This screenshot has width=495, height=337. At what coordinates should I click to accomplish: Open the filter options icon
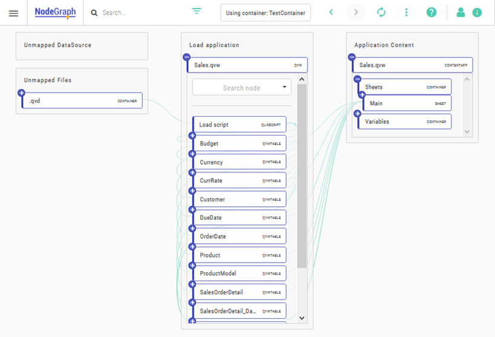pyautogui.click(x=196, y=11)
